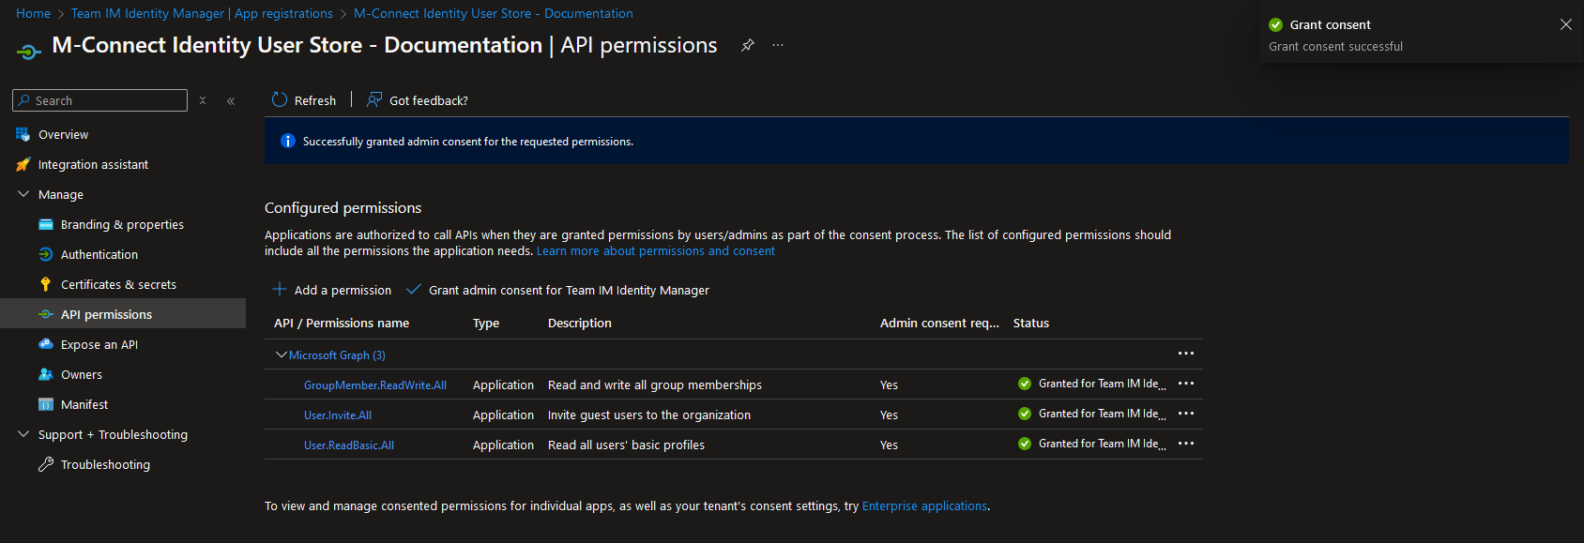
Task: Pin this API permissions page
Action: tap(748, 45)
